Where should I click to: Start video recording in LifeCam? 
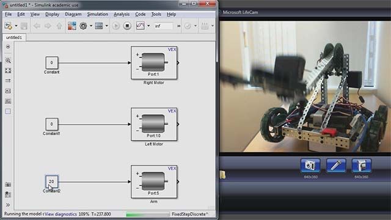point(362,166)
